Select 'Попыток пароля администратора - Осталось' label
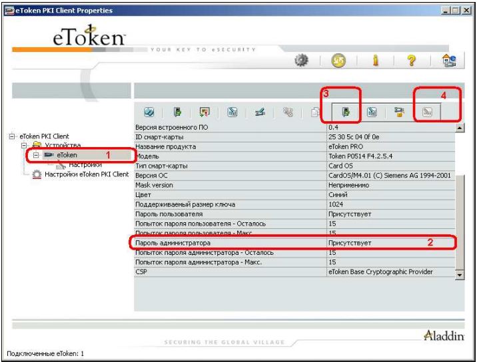This screenshot has width=477, height=362. point(205,253)
